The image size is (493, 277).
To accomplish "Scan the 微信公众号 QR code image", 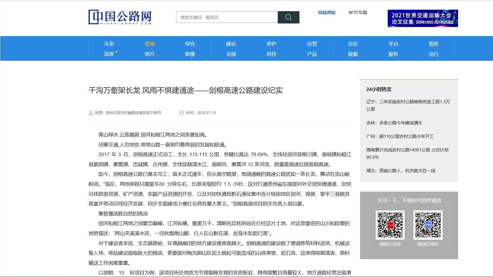I will 390,225.
